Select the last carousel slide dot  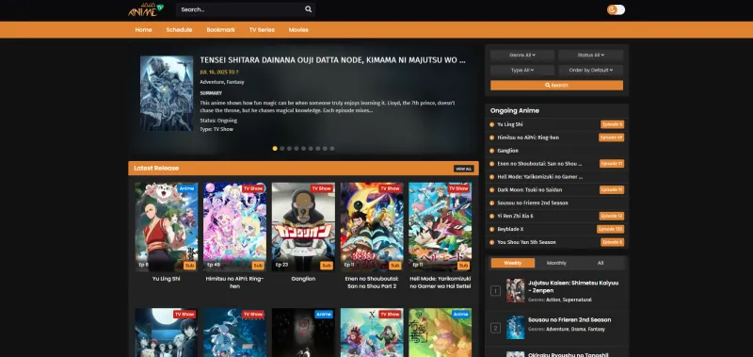click(332, 149)
